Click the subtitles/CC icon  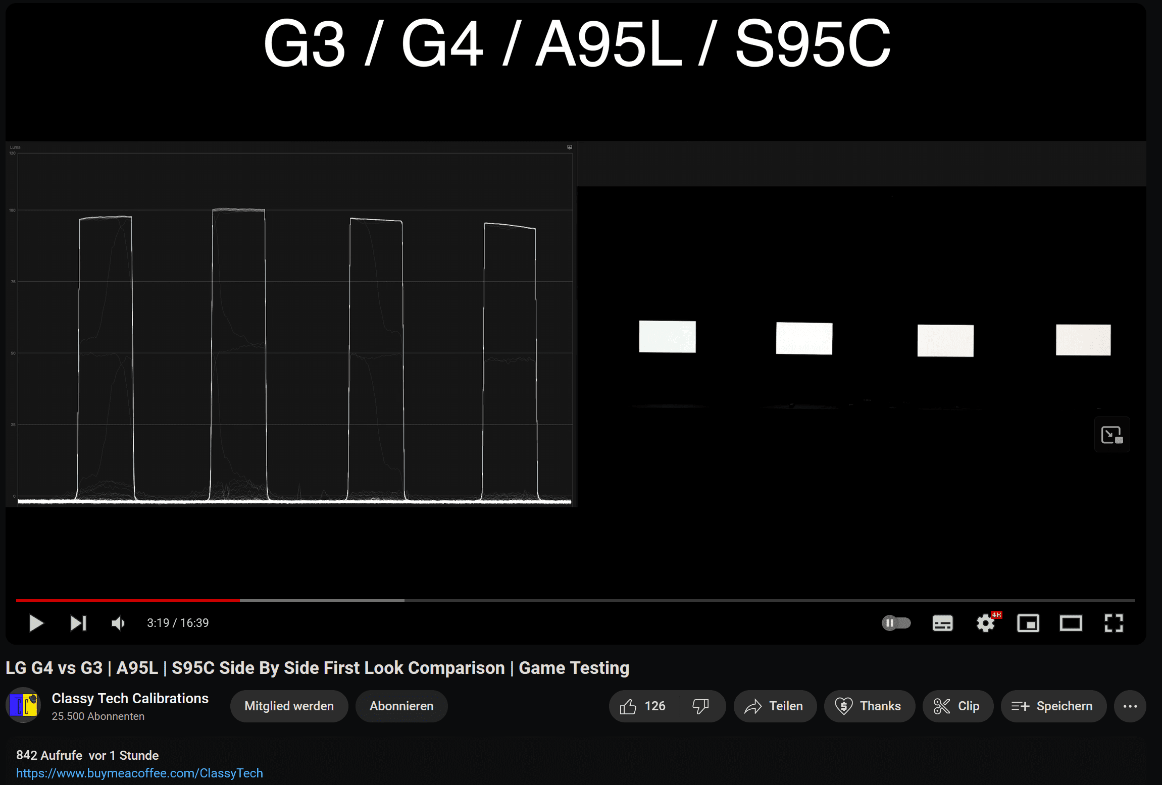tap(942, 623)
